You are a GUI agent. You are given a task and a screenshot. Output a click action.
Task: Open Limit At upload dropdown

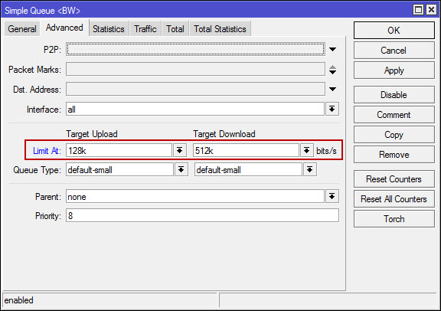click(180, 150)
